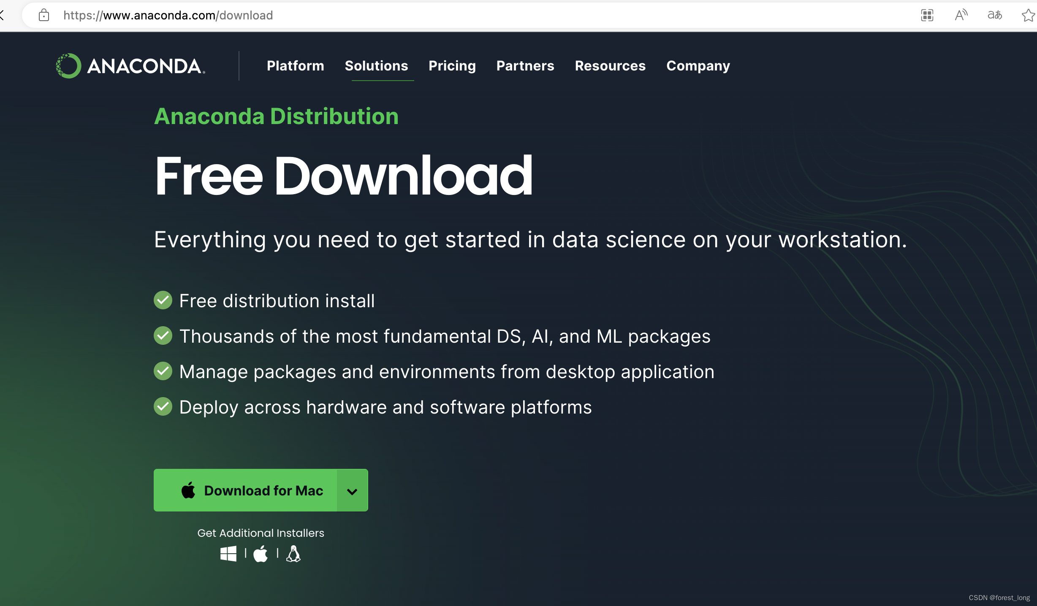1037x606 pixels.
Task: Click the Apple installer icon below Get Additional Installers
Action: coord(261,554)
